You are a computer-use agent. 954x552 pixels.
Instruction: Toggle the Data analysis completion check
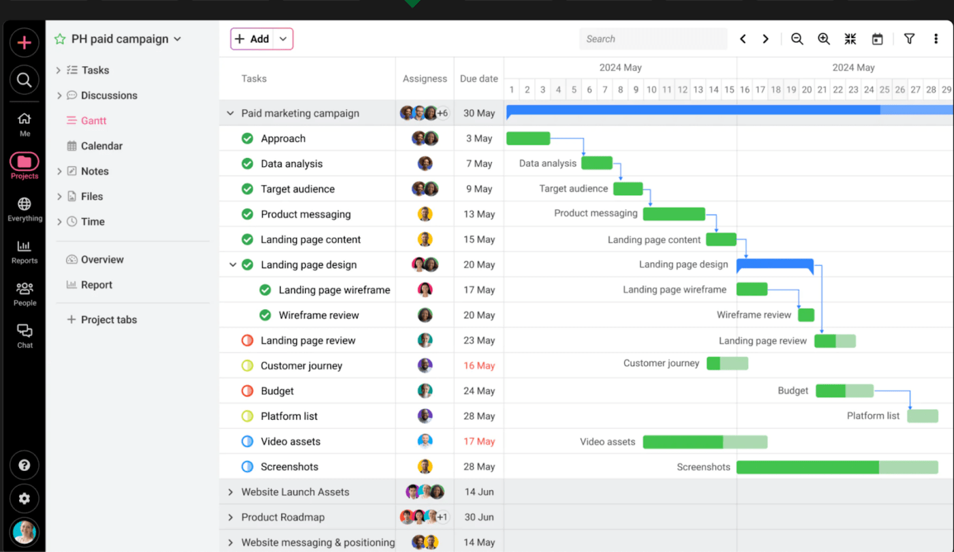click(x=247, y=164)
